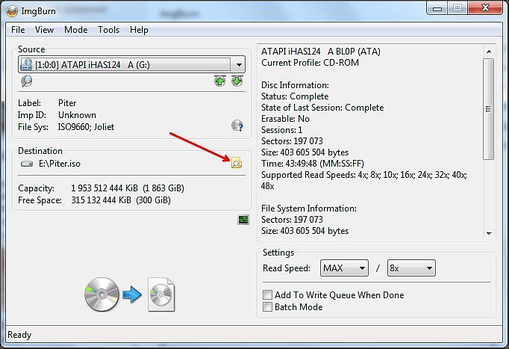
Task: Click the green up arrow eject tray icon
Action: tap(219, 81)
